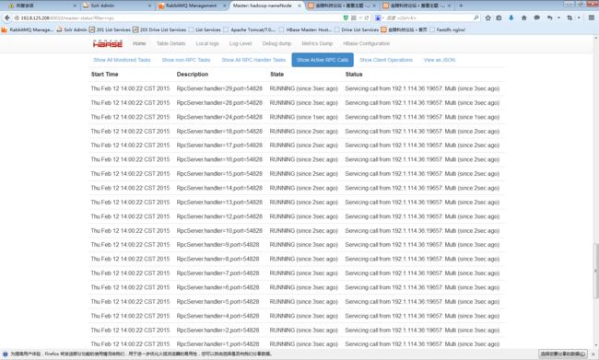
Task: Open a new tab with plus icon
Action: 461,6
